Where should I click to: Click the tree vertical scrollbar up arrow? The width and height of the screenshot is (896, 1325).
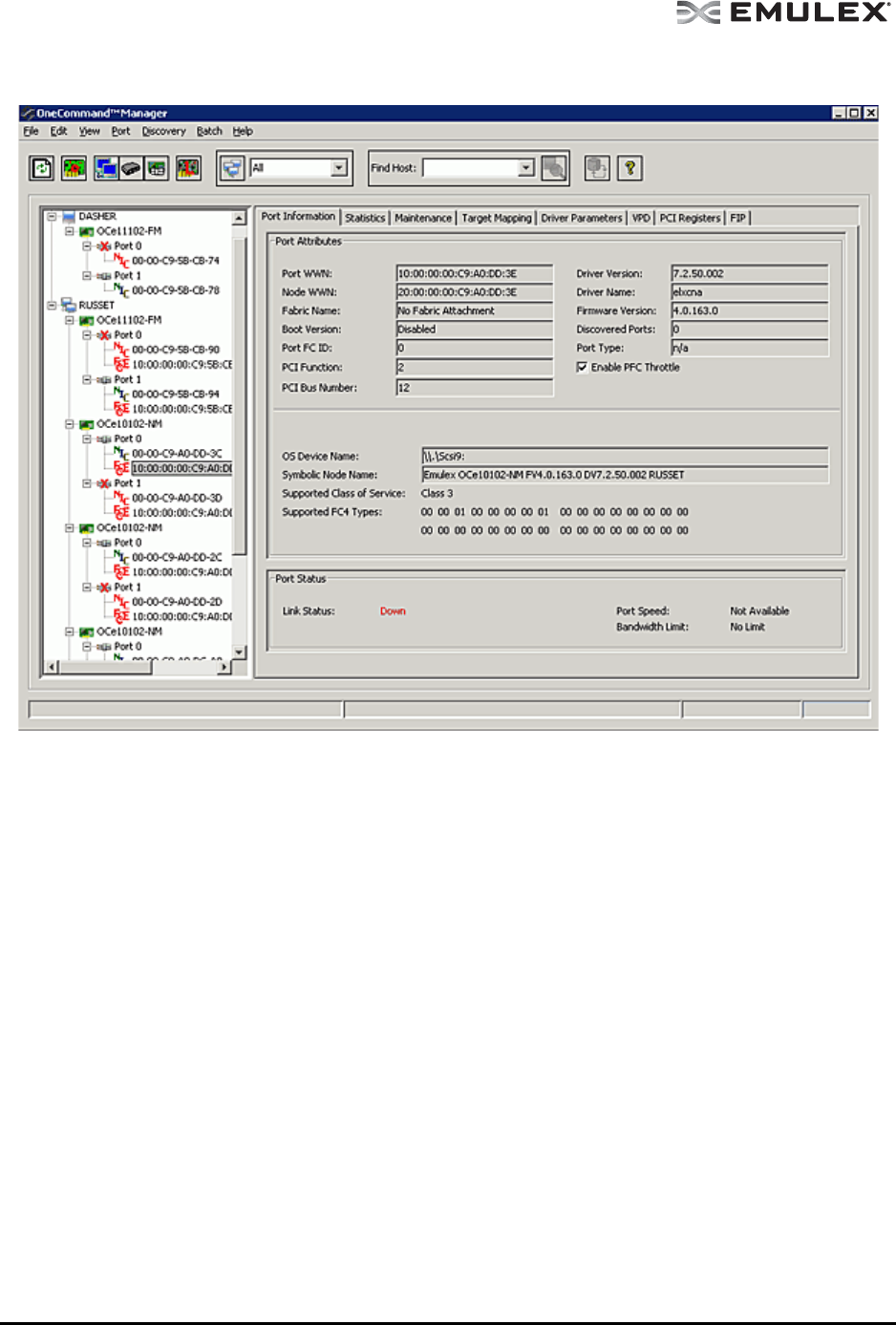239,218
